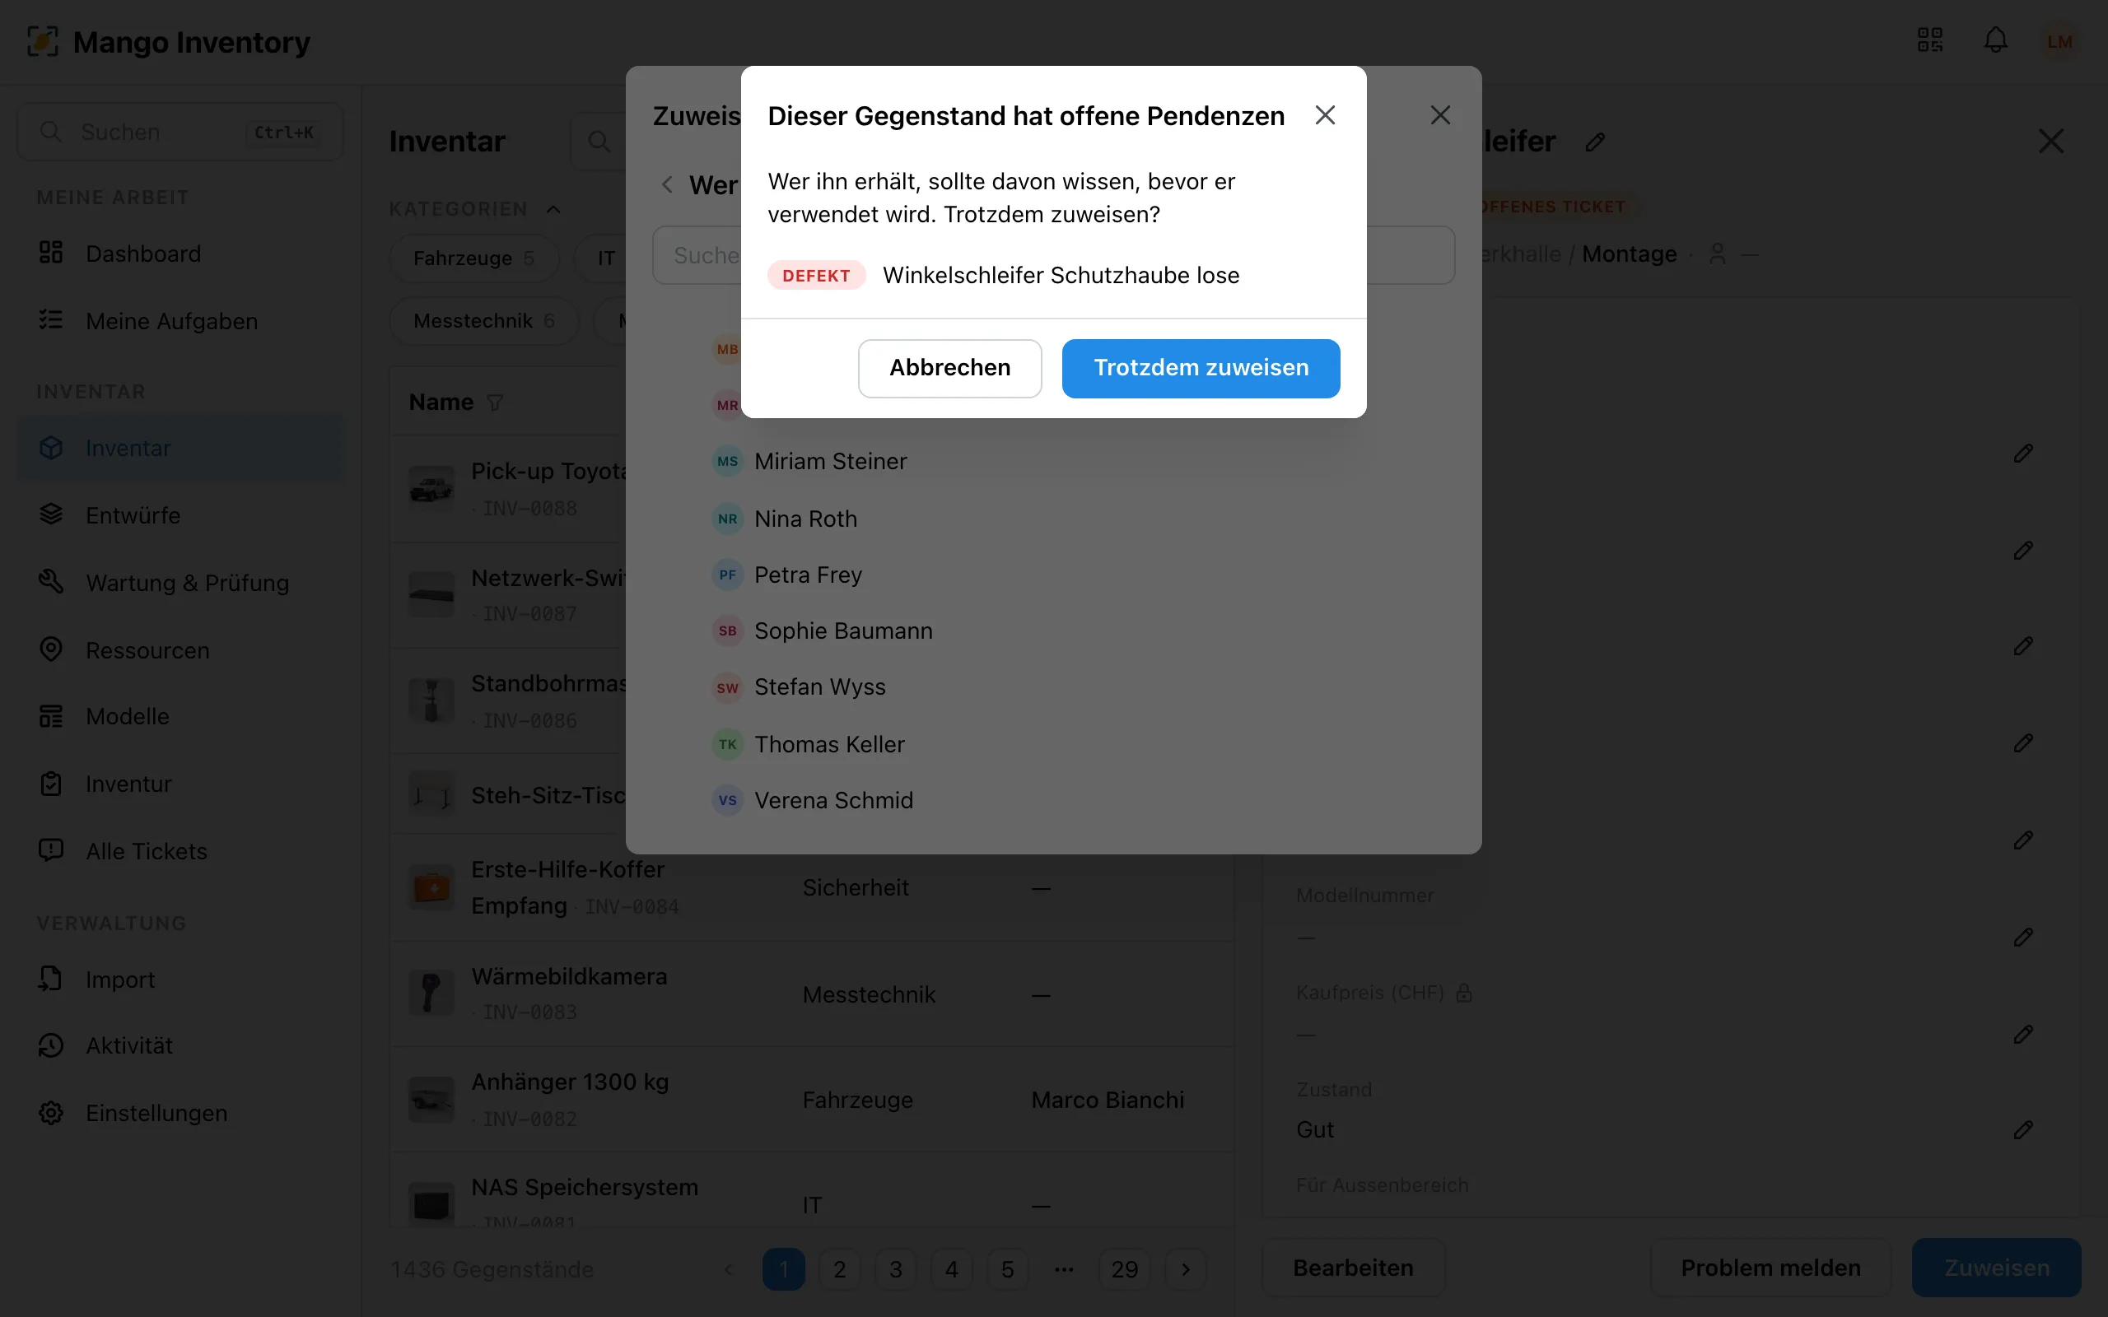The image size is (2108, 1317).
Task: Close the offene Pendenzen dialog
Action: pyautogui.click(x=1325, y=115)
